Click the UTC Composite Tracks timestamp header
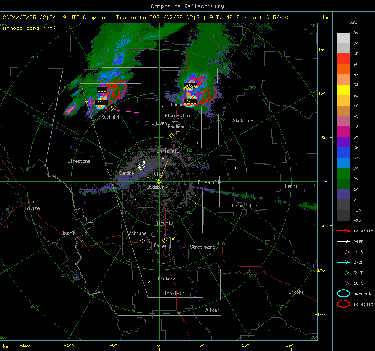 point(146,18)
